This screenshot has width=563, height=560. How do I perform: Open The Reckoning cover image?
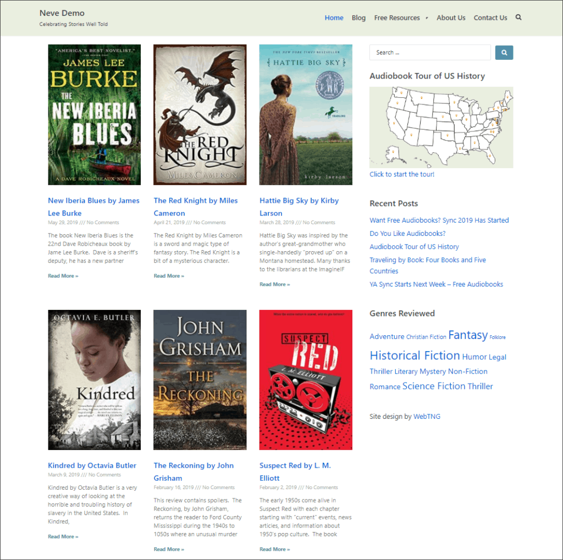point(200,380)
